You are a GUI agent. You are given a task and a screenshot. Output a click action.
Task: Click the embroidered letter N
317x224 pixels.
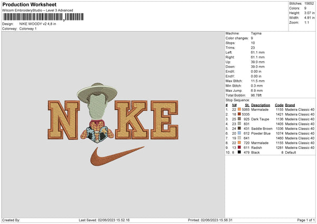tap(64, 120)
